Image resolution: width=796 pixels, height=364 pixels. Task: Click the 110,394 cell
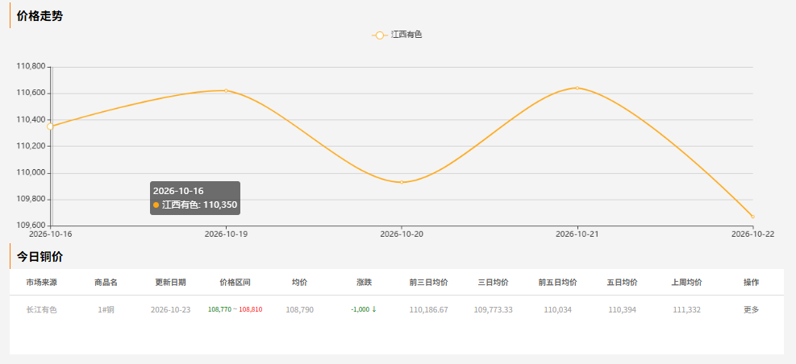point(623,310)
